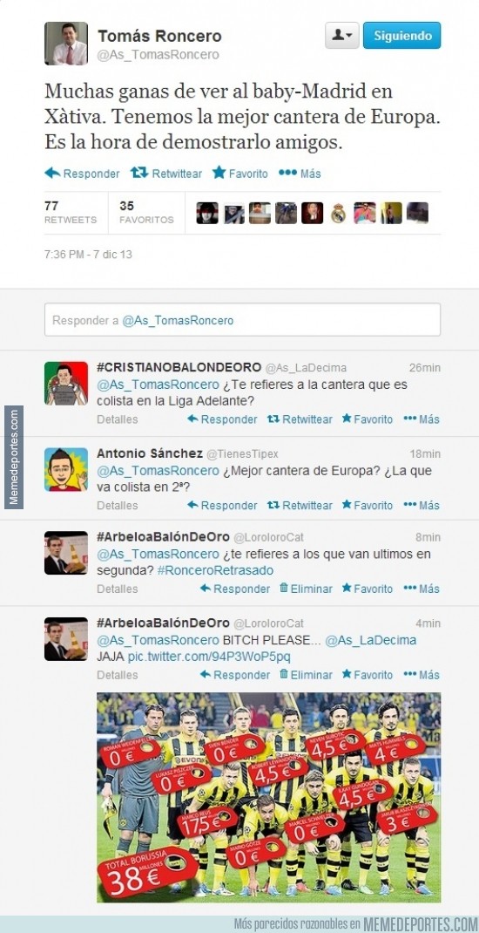Focus the Responder a @As_TomasRoncero field
This screenshot has width=479, height=933.
click(x=242, y=320)
